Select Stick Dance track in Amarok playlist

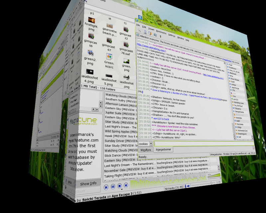(121, 155)
